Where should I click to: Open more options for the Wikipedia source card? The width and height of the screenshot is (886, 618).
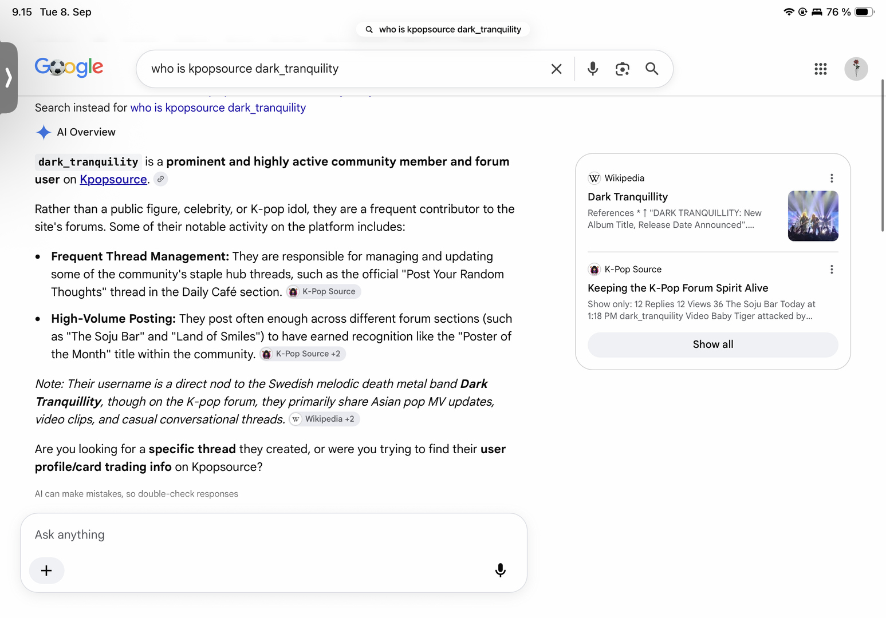tap(832, 178)
